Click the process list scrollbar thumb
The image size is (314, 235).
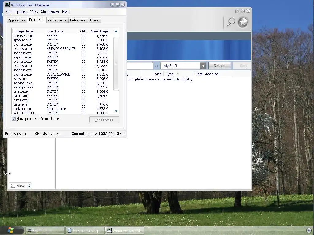coord(116,64)
